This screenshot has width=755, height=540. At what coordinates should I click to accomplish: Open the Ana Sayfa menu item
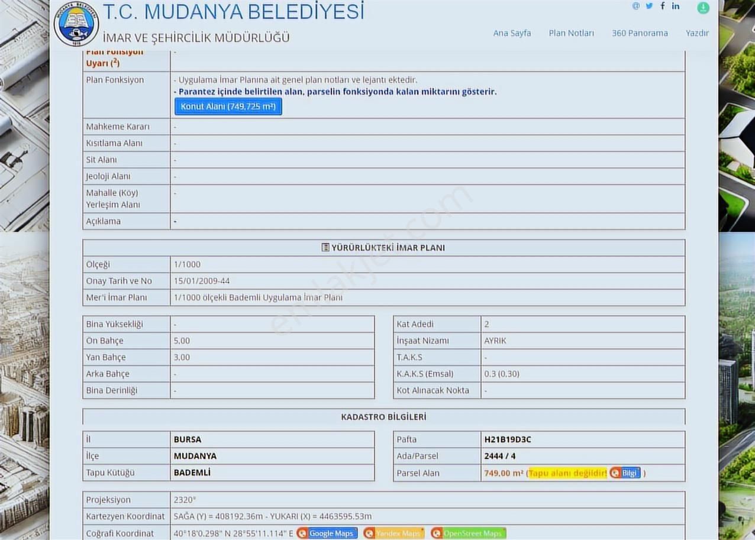point(511,33)
